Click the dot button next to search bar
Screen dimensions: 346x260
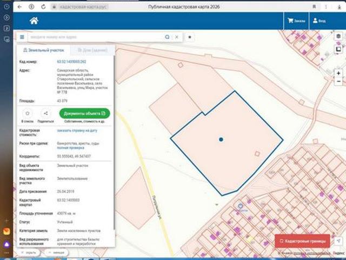pos(190,37)
